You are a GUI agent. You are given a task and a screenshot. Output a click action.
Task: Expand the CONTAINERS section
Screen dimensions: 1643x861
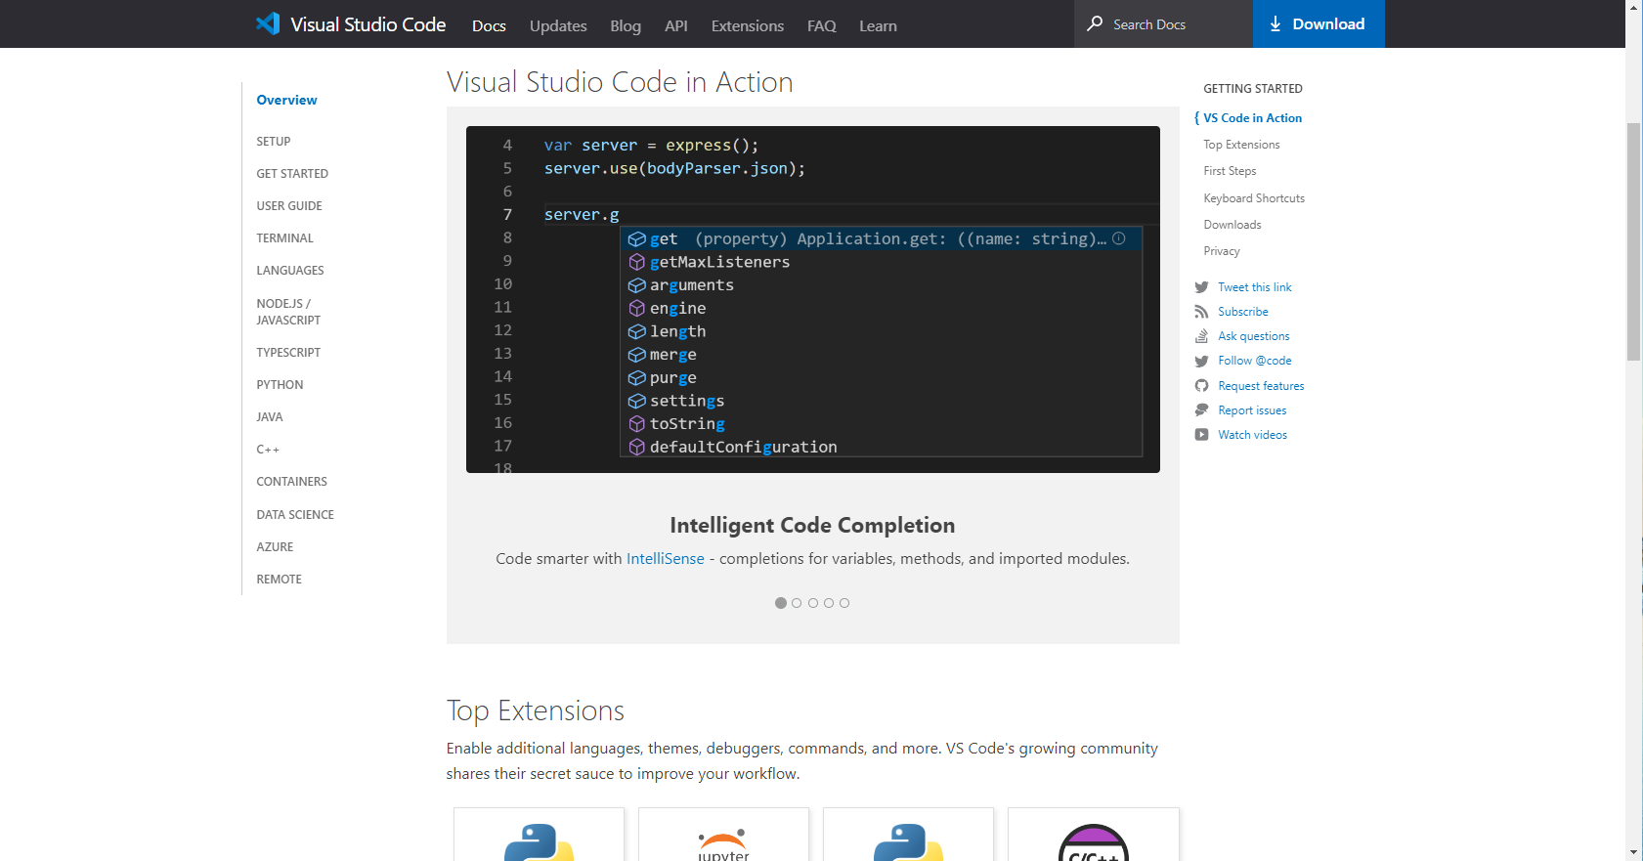pyautogui.click(x=292, y=482)
